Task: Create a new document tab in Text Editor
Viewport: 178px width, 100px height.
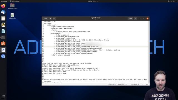Action: point(54,19)
